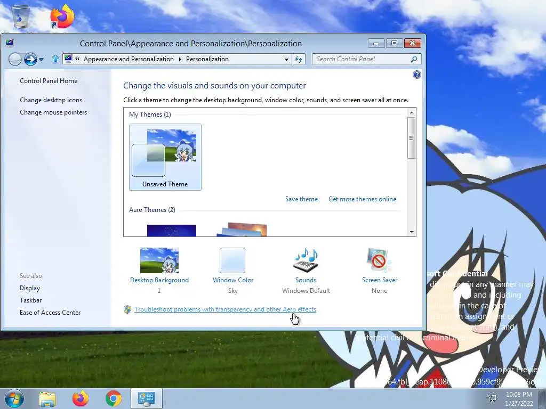Go up one level with the up arrow
This screenshot has height=409, width=546.
click(55, 59)
